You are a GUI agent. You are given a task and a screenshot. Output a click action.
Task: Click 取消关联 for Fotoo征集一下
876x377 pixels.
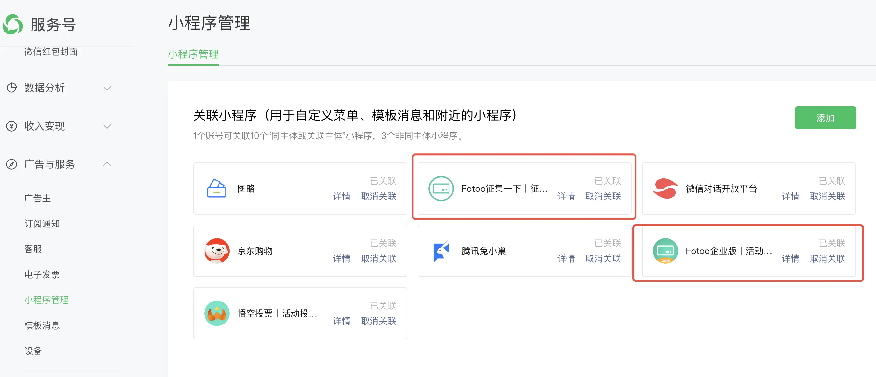click(603, 196)
